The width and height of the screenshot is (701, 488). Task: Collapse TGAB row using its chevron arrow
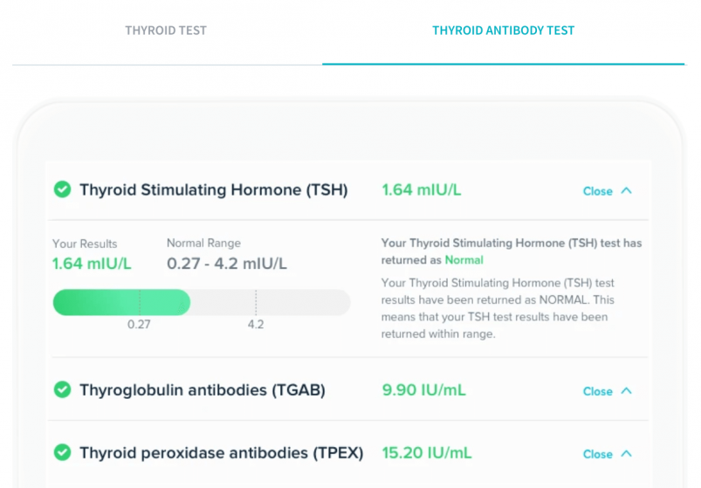point(626,391)
